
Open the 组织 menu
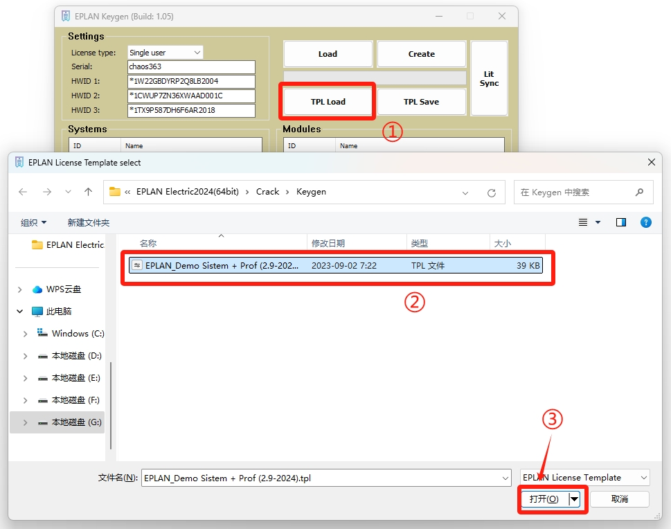tap(33, 222)
